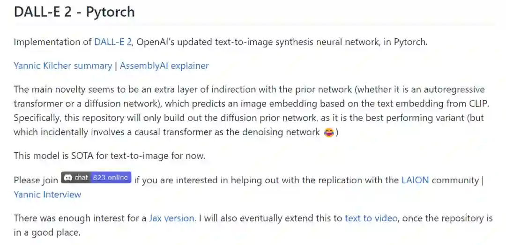Viewport: 506px width, 245px height.
Task: Click the Discord logo in the chat badge
Action: point(67,178)
